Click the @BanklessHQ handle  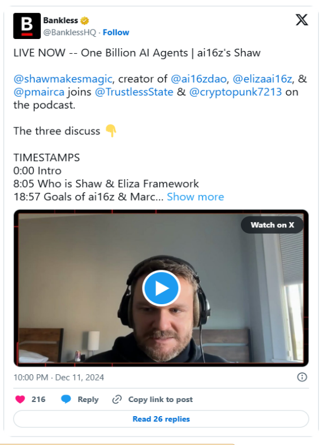coord(70,32)
